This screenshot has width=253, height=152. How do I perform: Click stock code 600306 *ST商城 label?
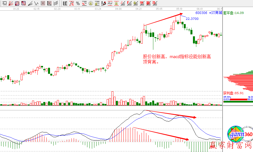point(209,13)
